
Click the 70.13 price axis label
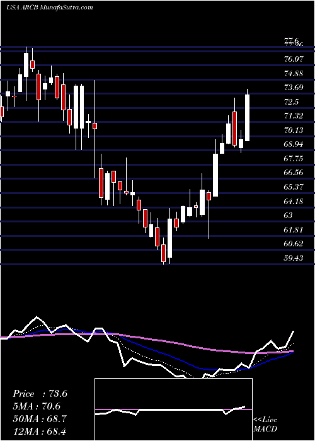tap(294, 130)
